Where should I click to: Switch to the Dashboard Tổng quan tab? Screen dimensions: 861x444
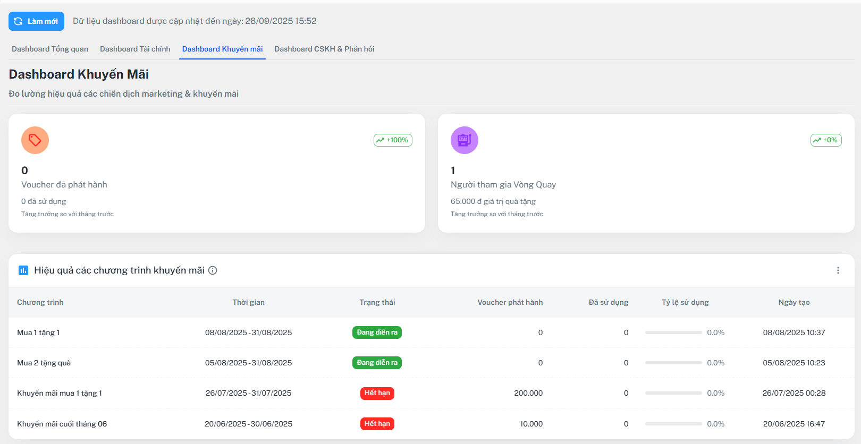(50, 49)
